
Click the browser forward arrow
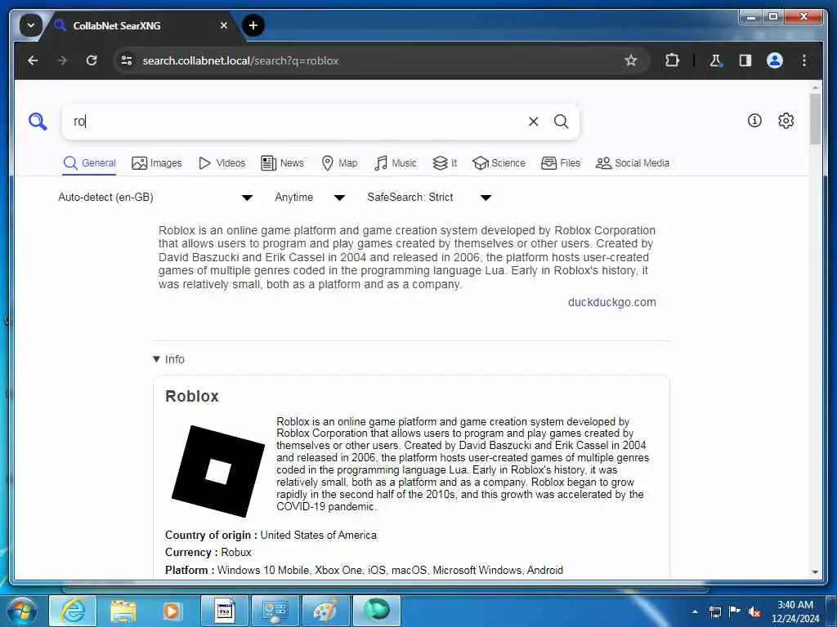(62, 60)
